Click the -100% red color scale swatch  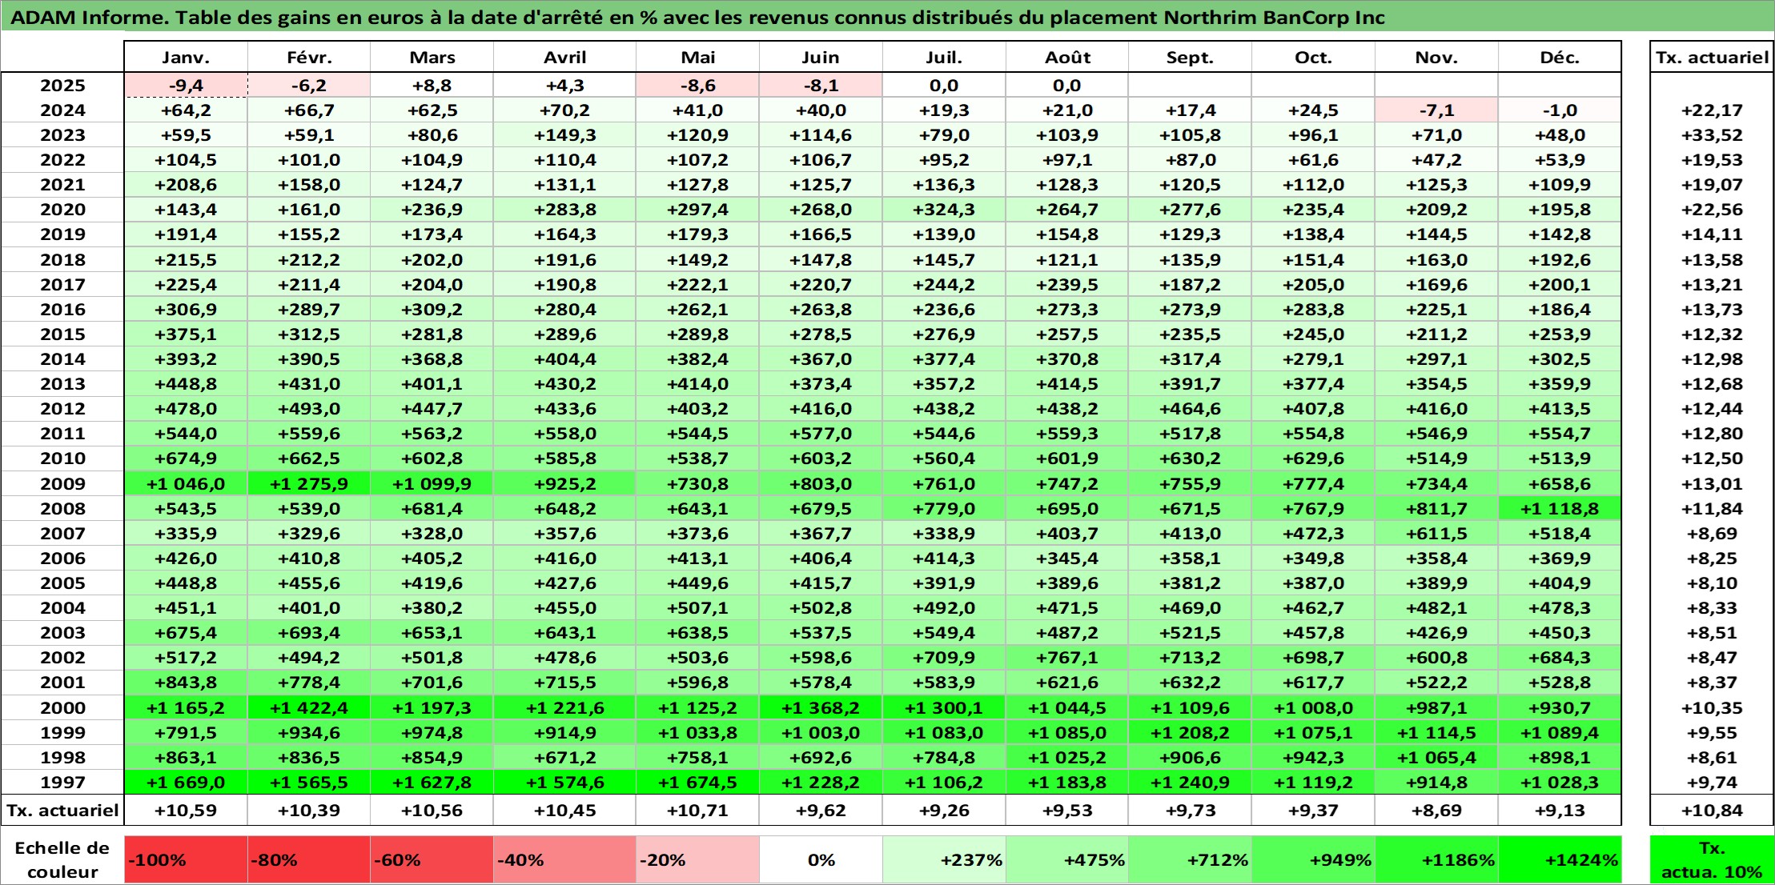tap(186, 859)
